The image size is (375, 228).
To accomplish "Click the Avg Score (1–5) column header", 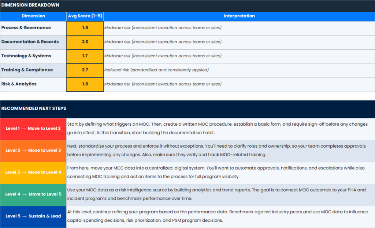I will (85, 16).
